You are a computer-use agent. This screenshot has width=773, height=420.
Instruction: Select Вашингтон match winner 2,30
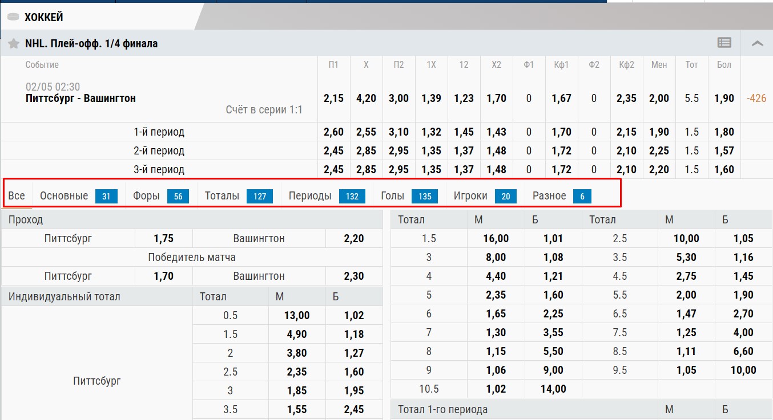(x=354, y=276)
